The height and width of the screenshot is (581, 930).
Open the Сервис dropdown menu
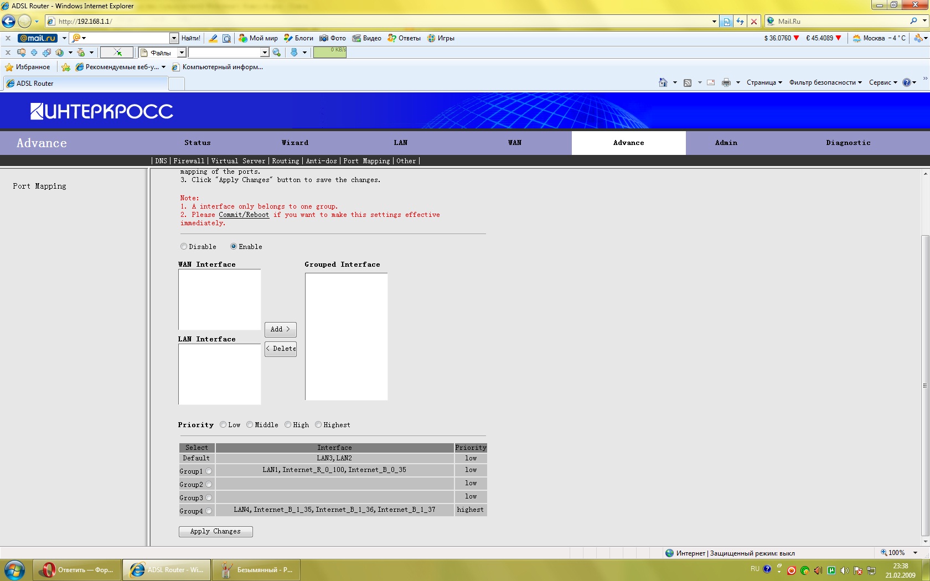click(883, 82)
